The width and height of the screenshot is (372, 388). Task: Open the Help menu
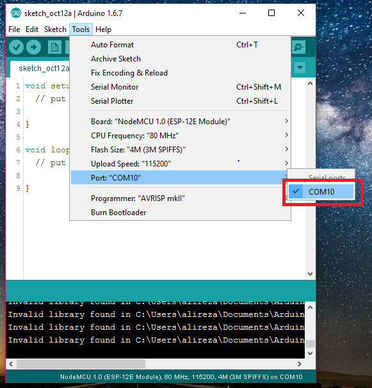pyautogui.click(x=103, y=29)
